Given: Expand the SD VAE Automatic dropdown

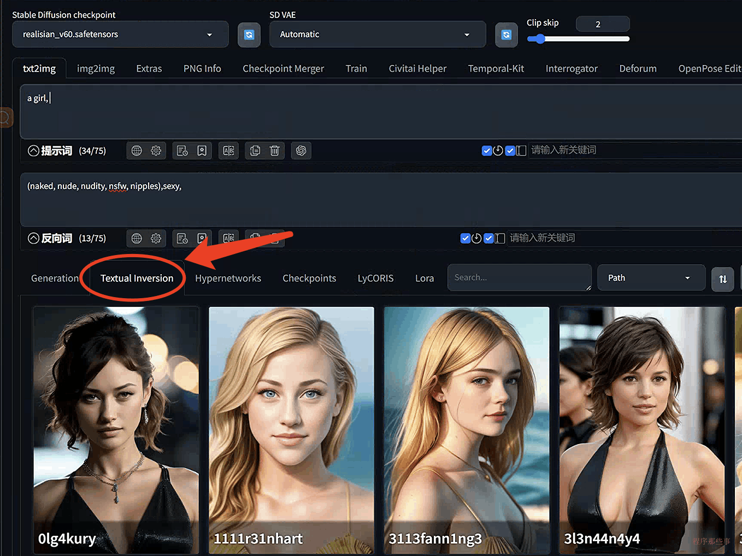Looking at the screenshot, I should click(377, 34).
